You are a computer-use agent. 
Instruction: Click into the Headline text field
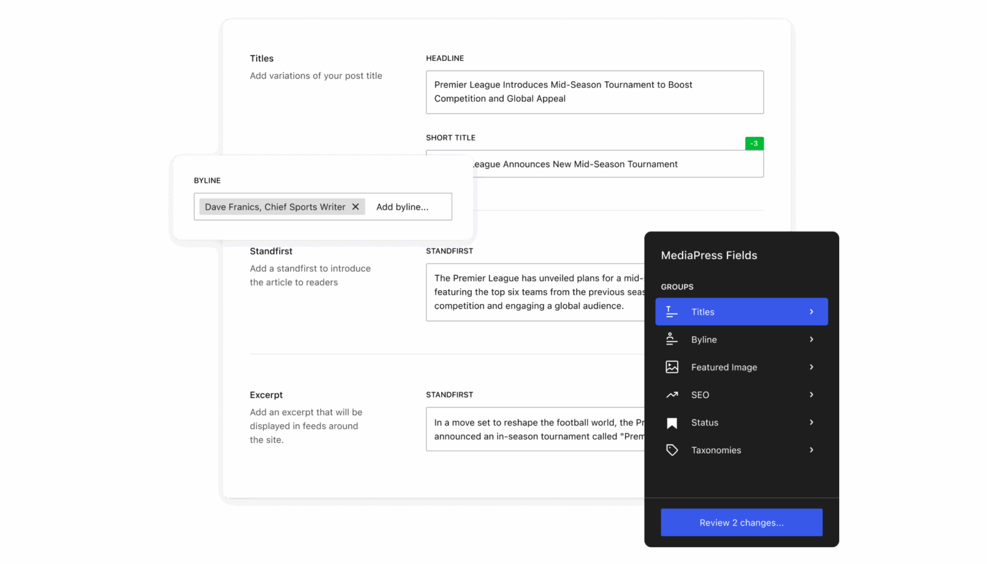click(594, 92)
